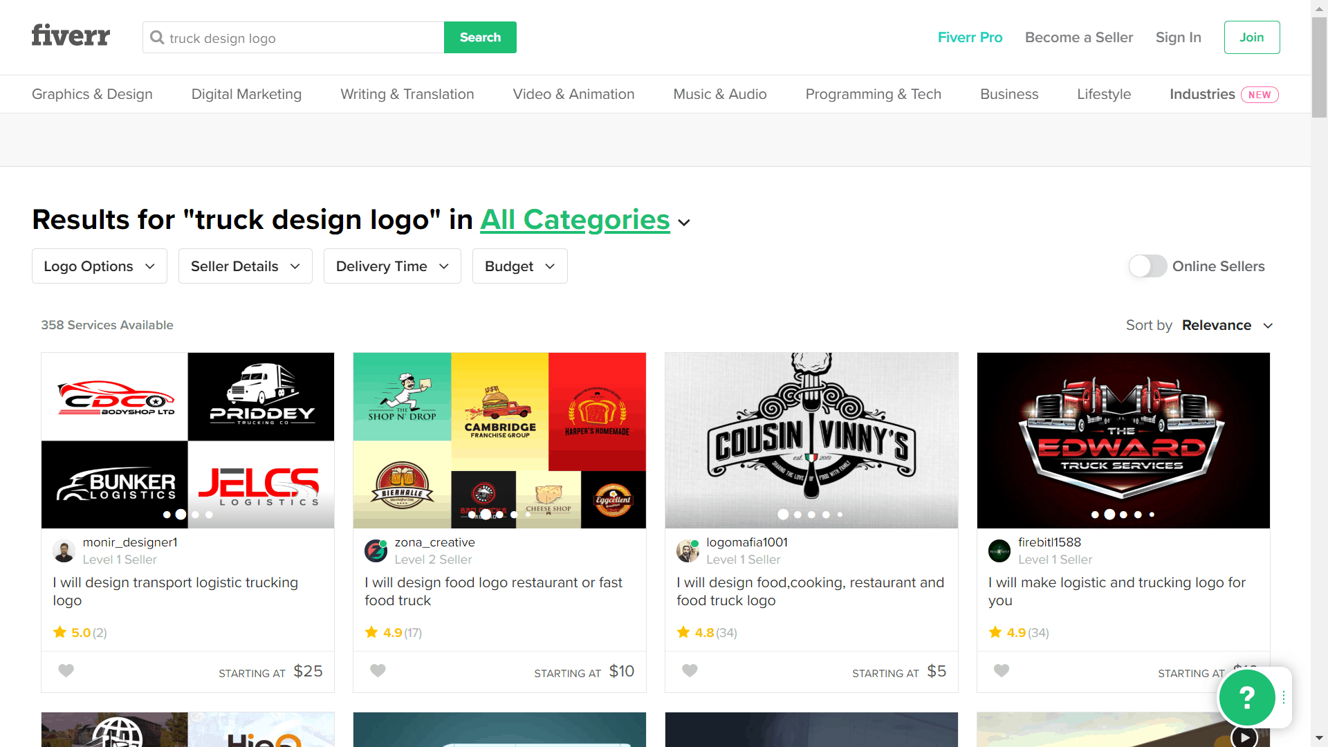
Task: Click the help question mark icon
Action: pos(1247,698)
